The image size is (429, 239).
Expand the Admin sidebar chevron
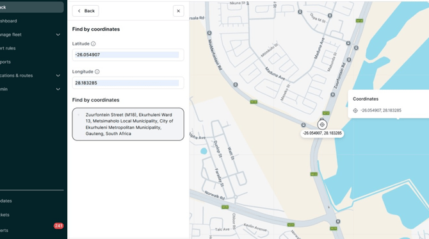tap(58, 89)
